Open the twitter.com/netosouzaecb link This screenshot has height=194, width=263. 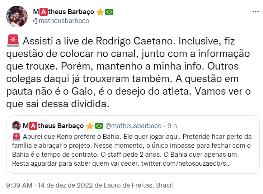tap(186, 163)
